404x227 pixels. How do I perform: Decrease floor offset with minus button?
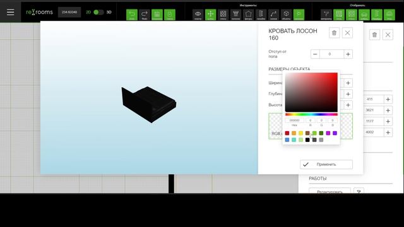point(315,54)
